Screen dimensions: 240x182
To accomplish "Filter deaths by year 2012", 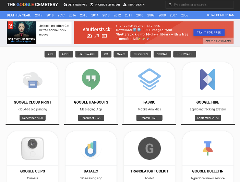I will click(x=117, y=15).
